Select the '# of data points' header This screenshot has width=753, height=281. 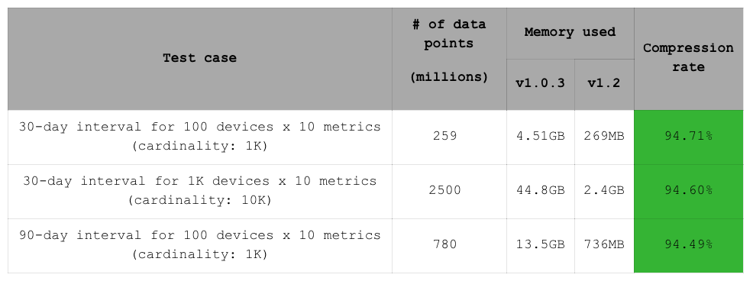[449, 59]
